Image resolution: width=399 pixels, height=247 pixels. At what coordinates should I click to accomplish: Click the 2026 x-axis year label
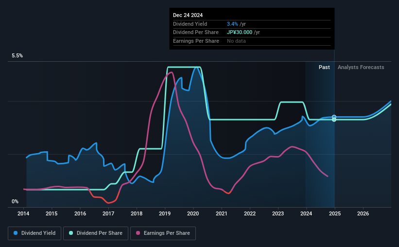(363, 213)
